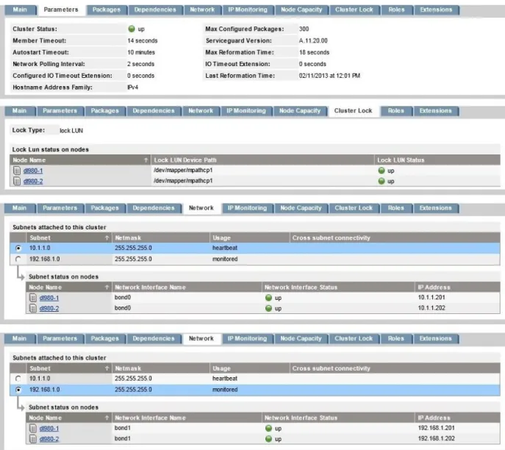Click green status icon for 192.168.1.202 interface
This screenshot has height=450, width=505.
coord(268,439)
